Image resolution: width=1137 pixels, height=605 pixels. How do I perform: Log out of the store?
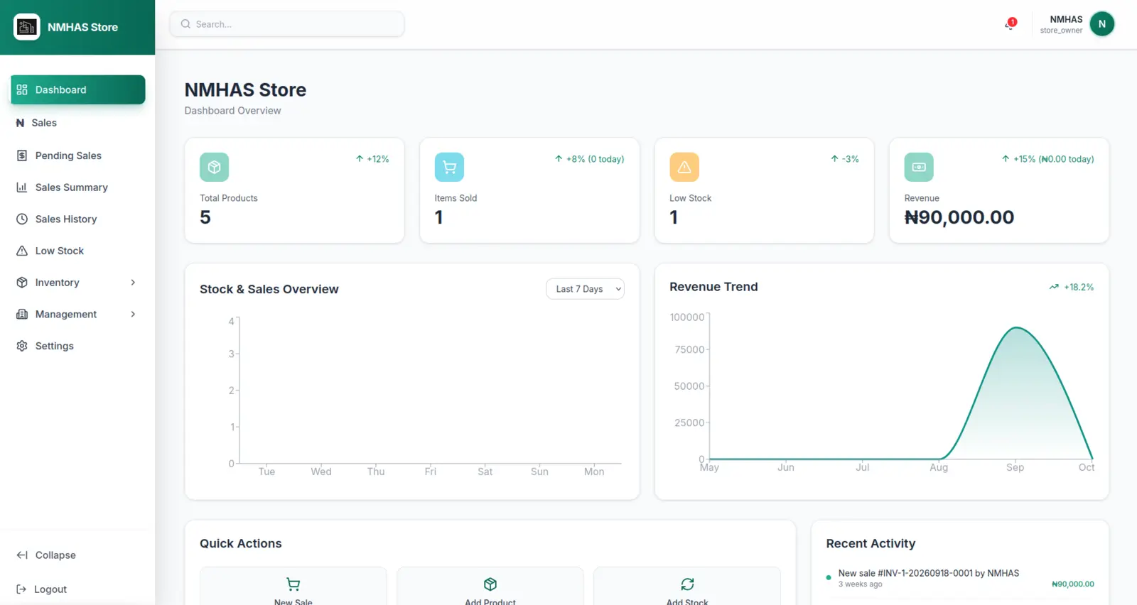[78, 589]
